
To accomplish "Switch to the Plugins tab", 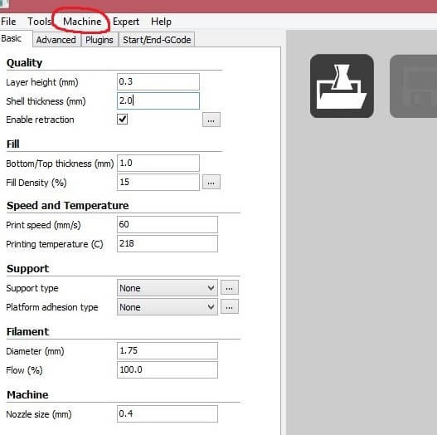I will (x=100, y=40).
